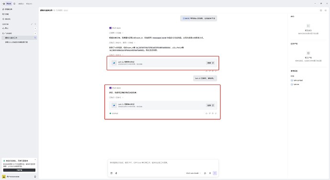Click the empty-state icon in middle right panel section
Viewport: 330px width, 180px height.
(308, 53)
